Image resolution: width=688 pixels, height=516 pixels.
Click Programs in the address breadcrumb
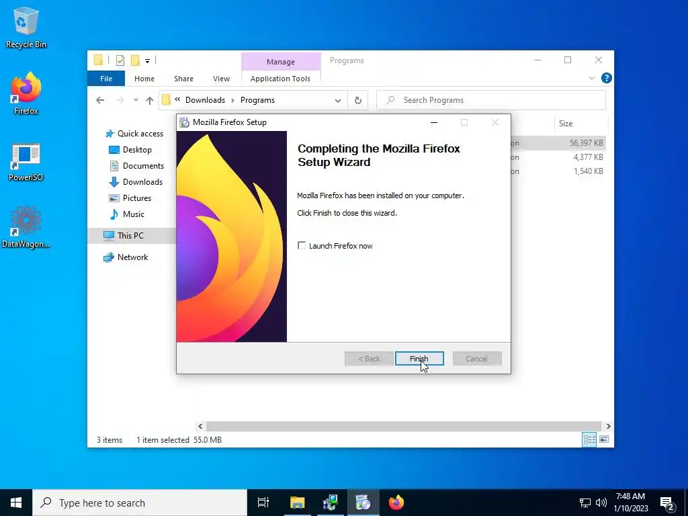257,100
